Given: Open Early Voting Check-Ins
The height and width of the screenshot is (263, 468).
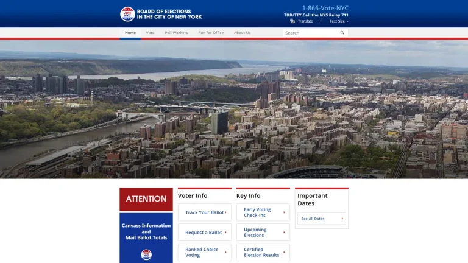Looking at the screenshot, I should (263, 212).
